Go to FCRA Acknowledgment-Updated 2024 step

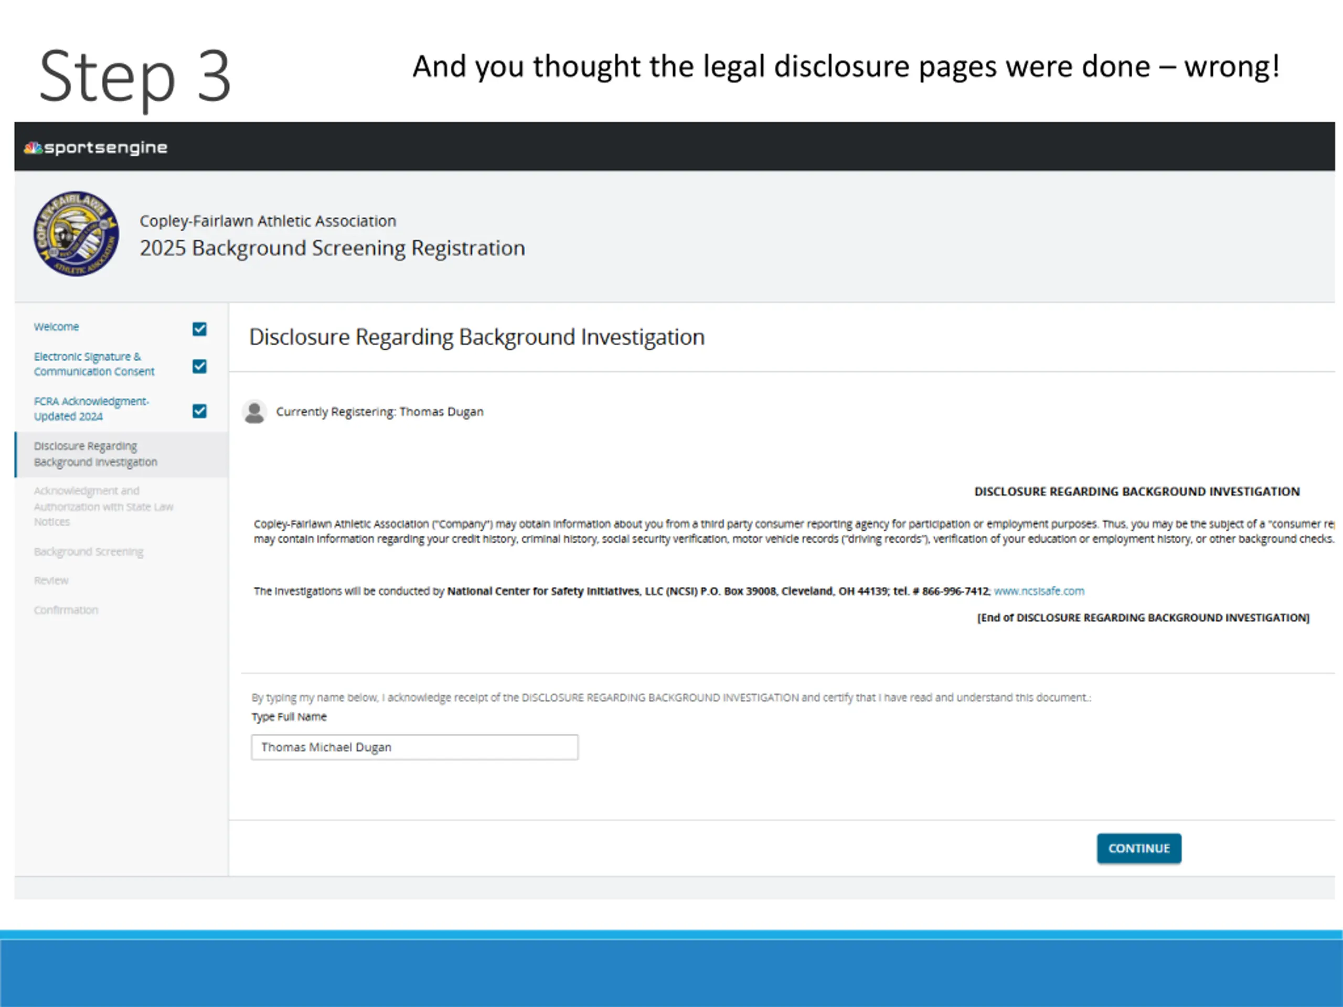coord(91,409)
